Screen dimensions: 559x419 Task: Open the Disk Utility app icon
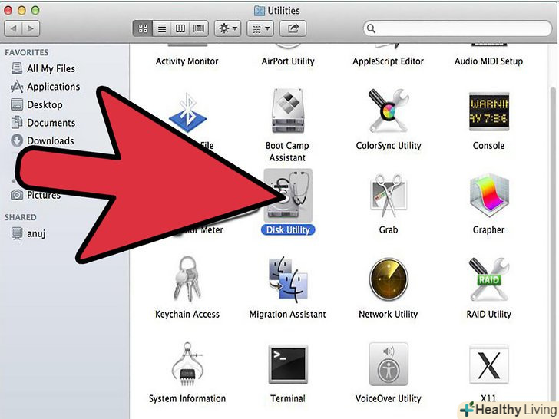[x=288, y=196]
